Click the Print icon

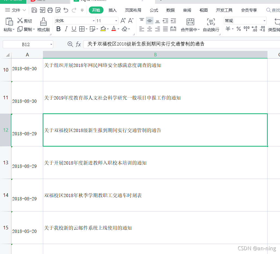50,10
